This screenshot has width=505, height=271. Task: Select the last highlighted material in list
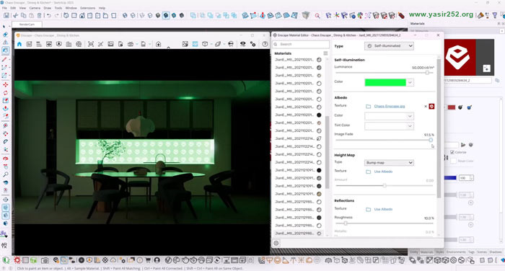click(x=298, y=234)
